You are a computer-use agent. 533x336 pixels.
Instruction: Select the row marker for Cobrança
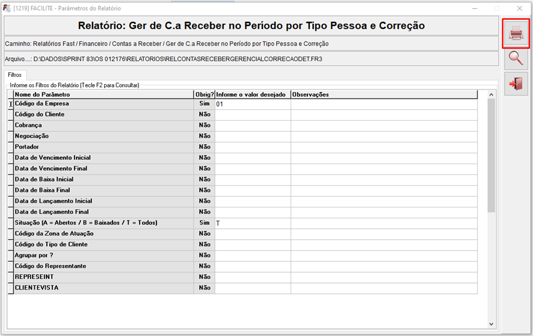coord(10,125)
